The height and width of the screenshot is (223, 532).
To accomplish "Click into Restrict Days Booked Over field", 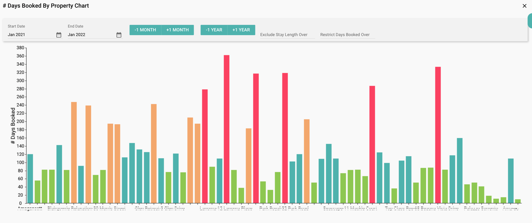I will coord(347,35).
